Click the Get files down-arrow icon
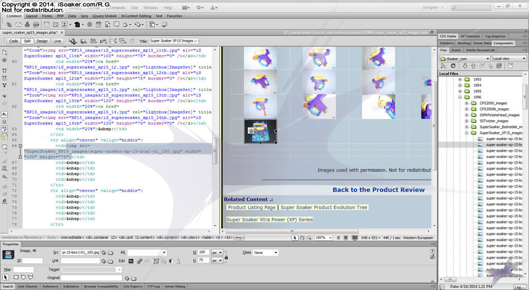Image resolution: width=529 pixels, height=290 pixels. point(465,66)
